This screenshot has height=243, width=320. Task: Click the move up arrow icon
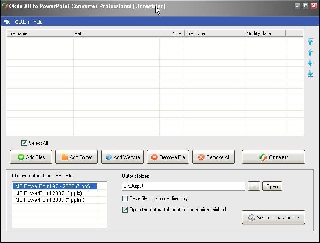pyautogui.click(x=310, y=52)
